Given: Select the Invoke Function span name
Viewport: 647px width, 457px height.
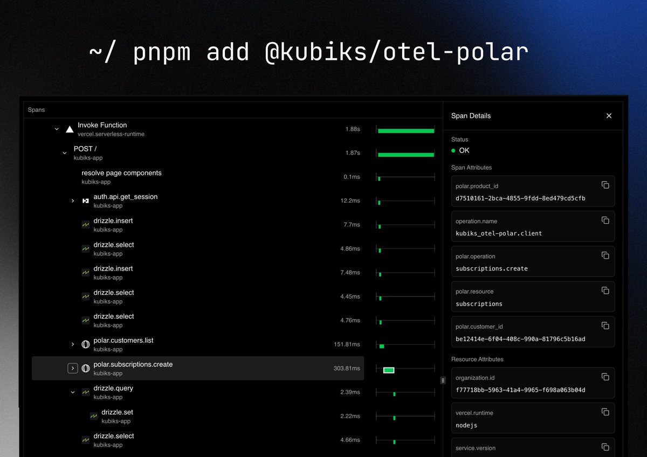Looking at the screenshot, I should point(102,125).
